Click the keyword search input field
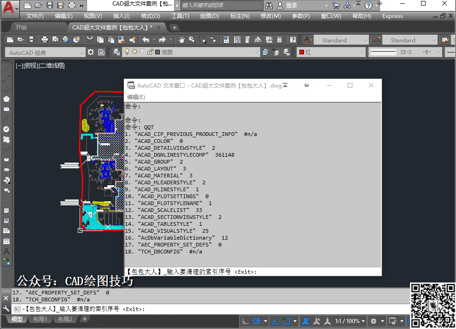The height and width of the screenshot is (329, 456). (222, 5)
